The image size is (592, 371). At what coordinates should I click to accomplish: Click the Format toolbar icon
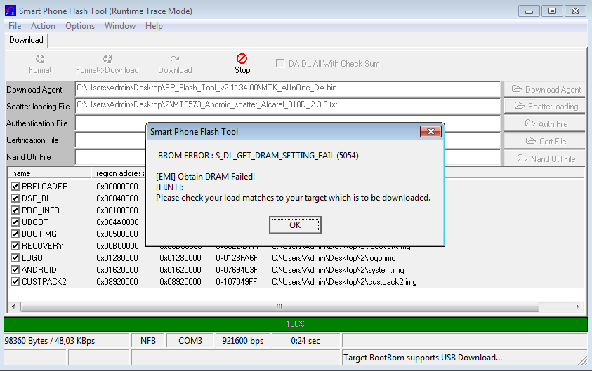[40, 60]
